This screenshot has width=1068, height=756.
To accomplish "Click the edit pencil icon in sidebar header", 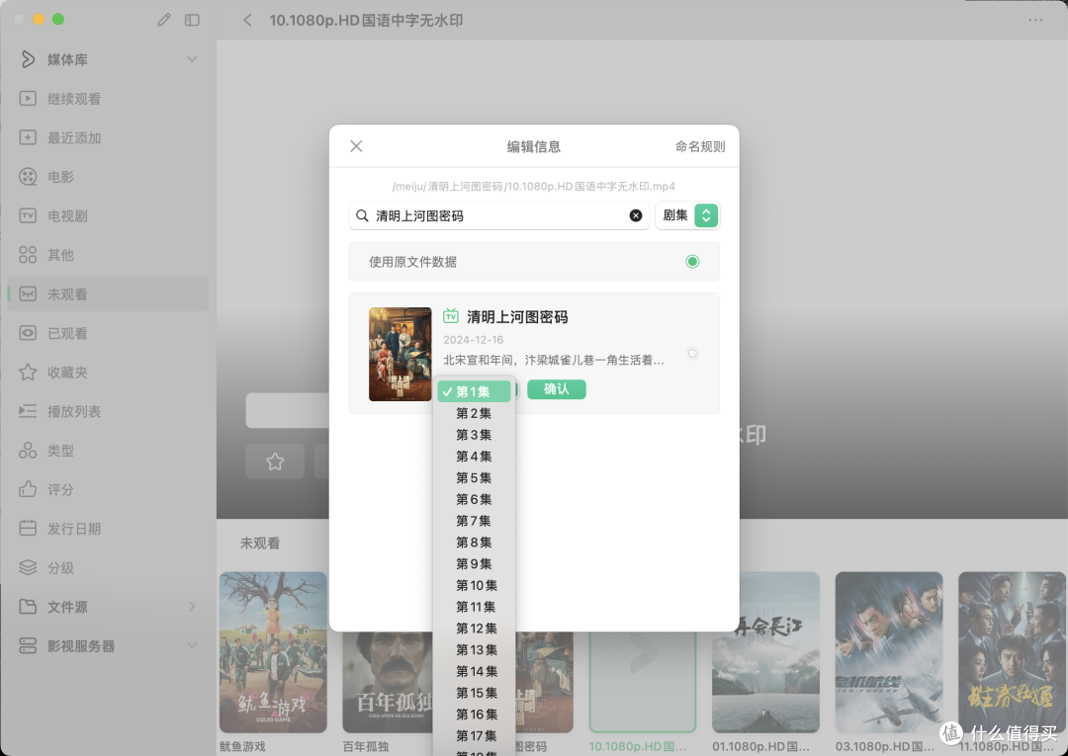I will 163,20.
